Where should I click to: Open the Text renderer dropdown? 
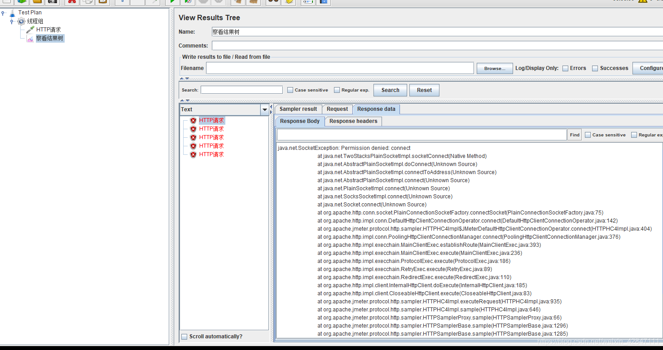click(x=264, y=109)
